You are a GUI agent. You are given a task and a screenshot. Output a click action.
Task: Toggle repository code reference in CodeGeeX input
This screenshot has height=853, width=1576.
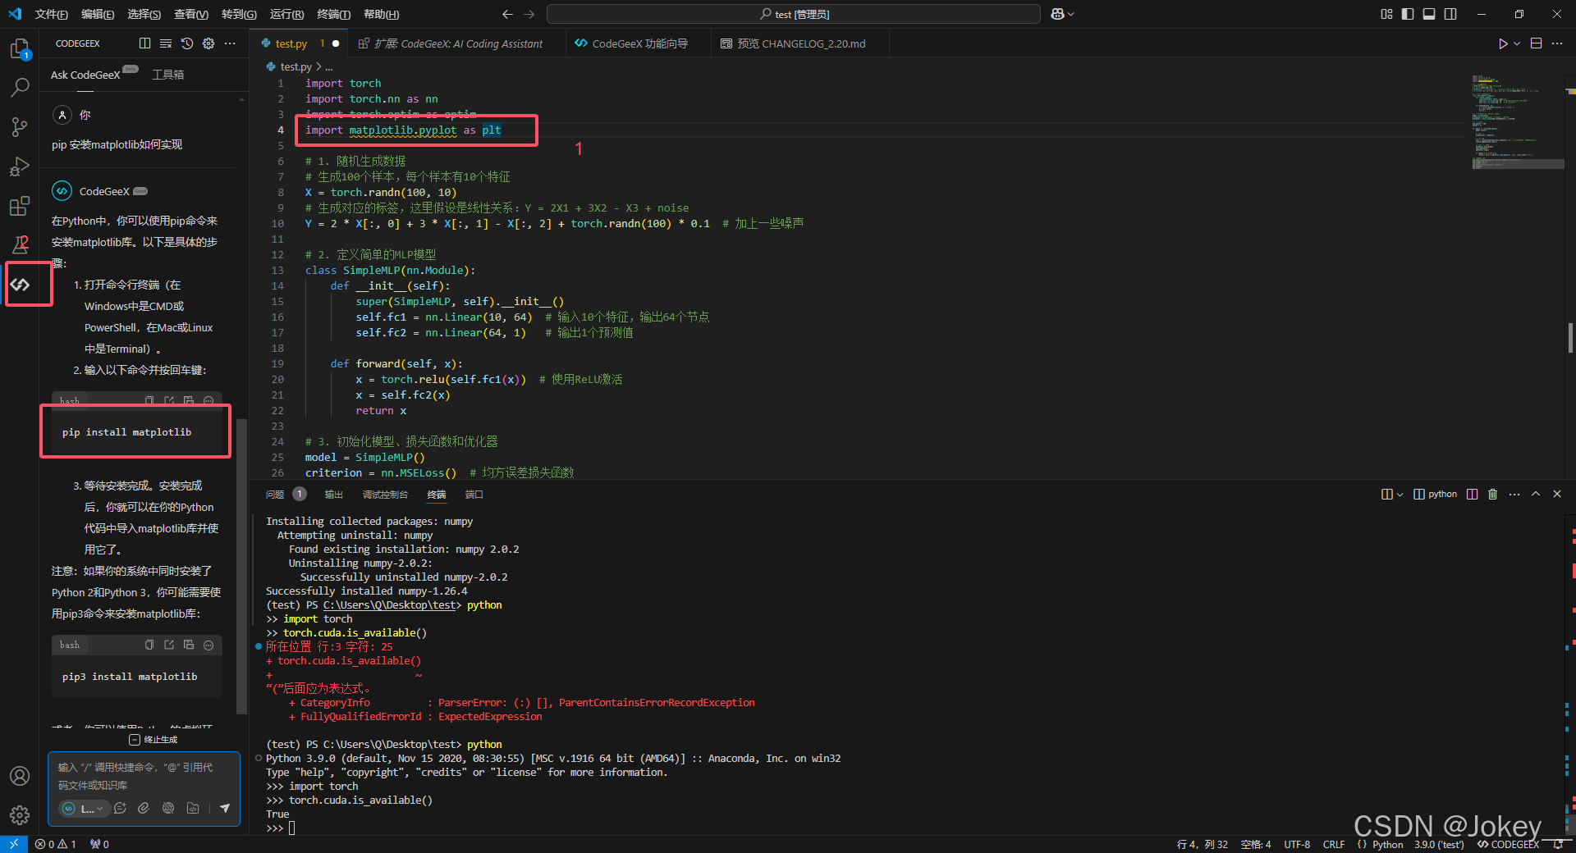click(193, 808)
